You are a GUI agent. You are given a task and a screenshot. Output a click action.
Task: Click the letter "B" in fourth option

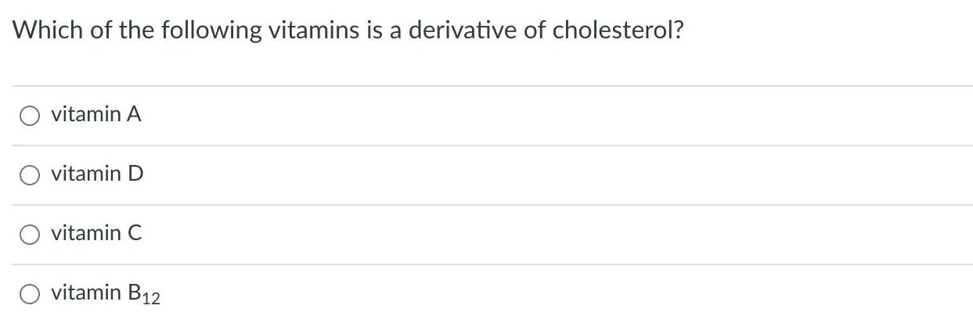(134, 293)
